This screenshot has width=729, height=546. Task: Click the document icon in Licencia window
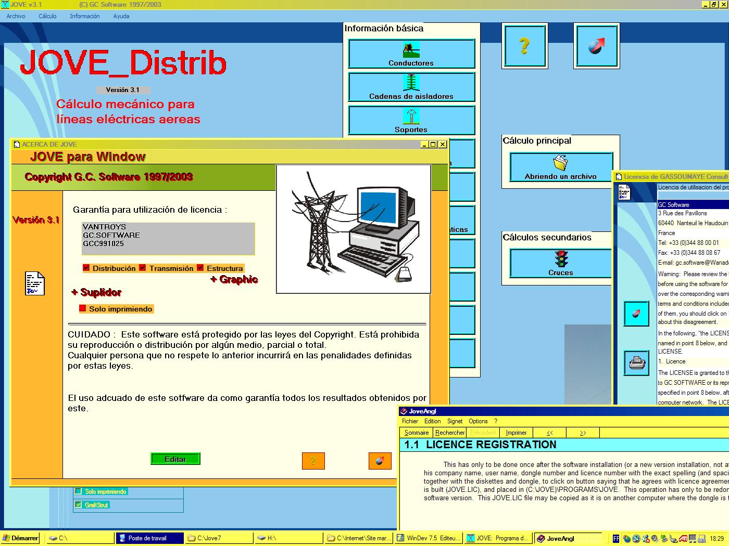(624, 192)
